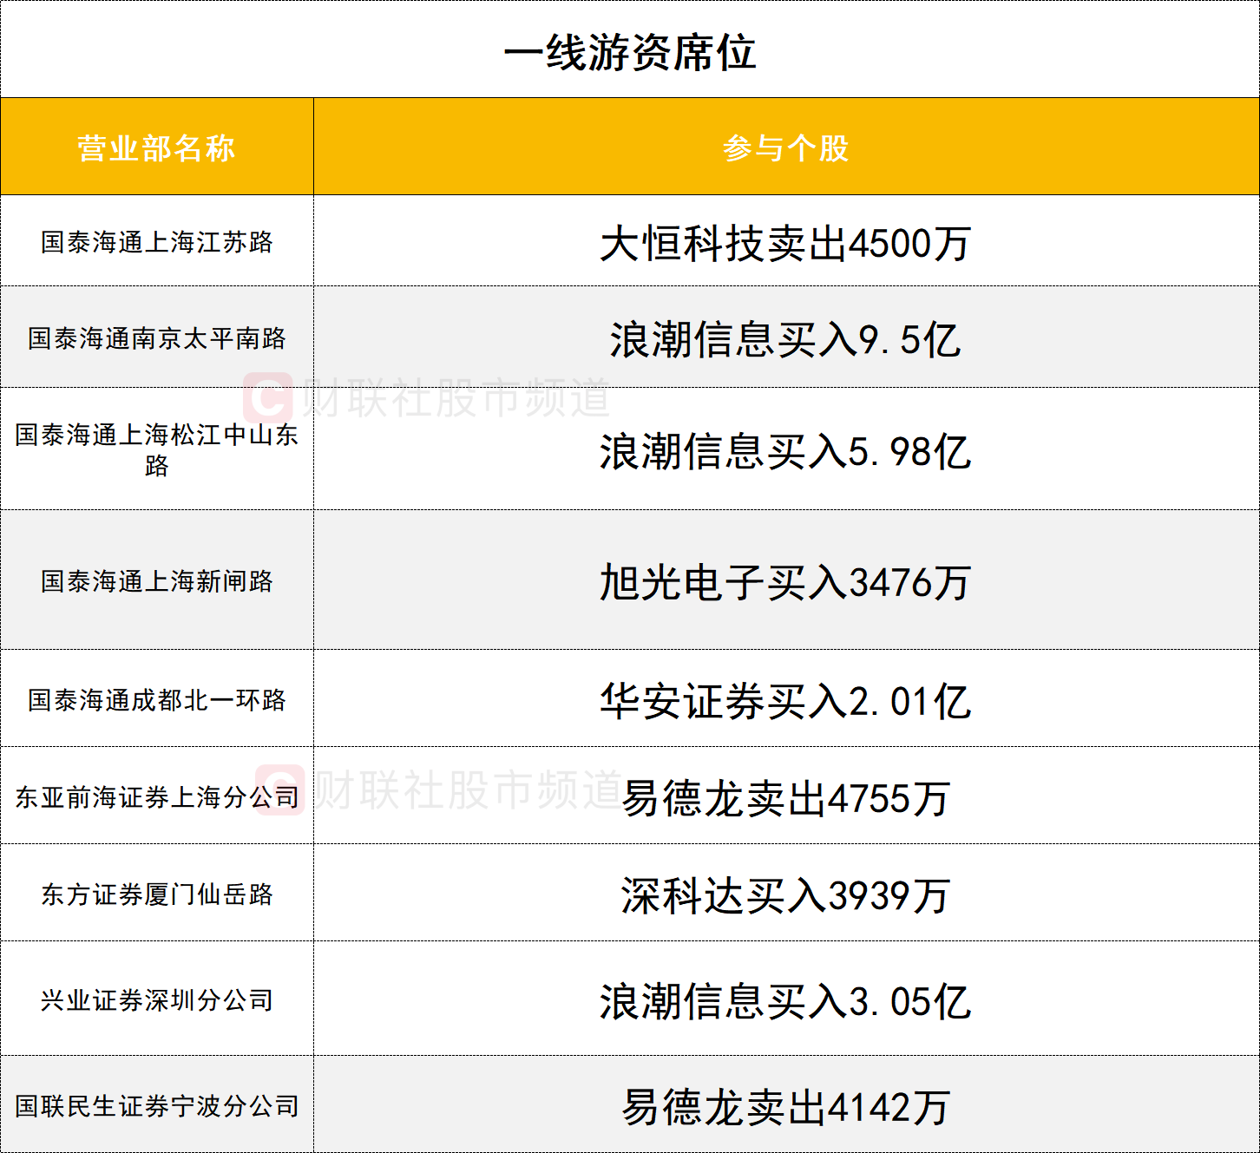Click the cell 易德龙卖出4755万

pyautogui.click(x=786, y=796)
